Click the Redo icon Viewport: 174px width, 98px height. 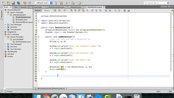coord(30,3)
